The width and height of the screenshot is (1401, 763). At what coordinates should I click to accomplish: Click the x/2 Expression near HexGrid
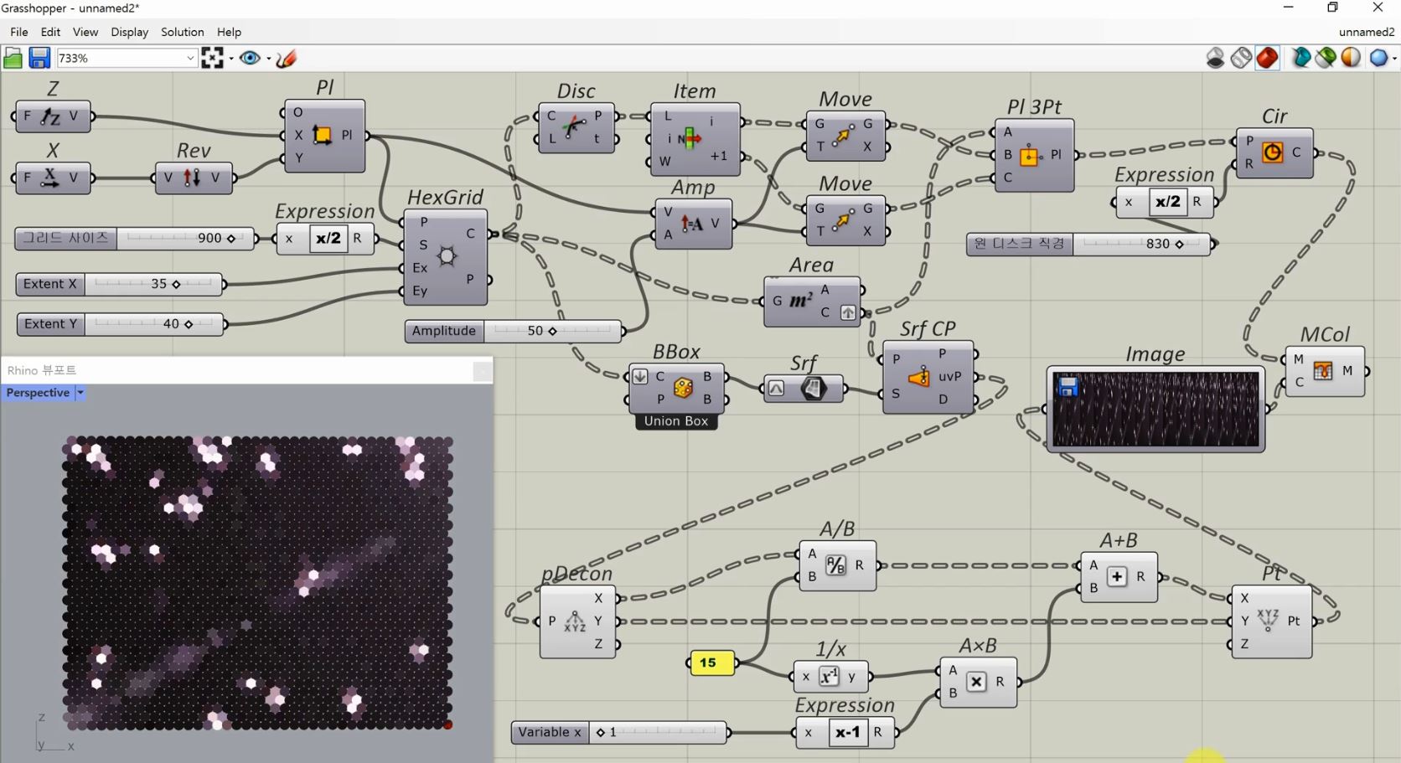[327, 238]
